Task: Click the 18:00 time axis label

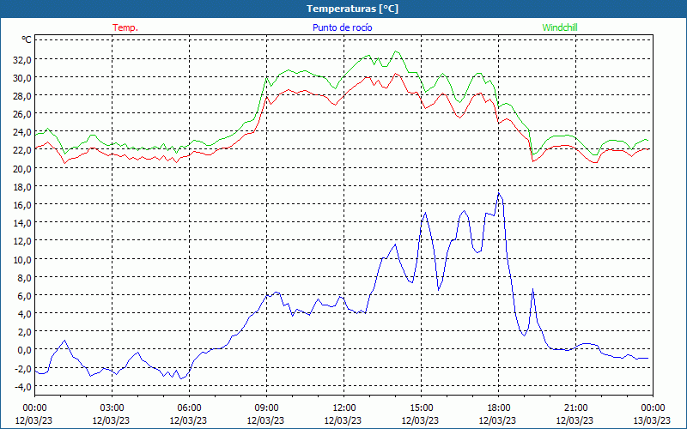Action: (499, 408)
